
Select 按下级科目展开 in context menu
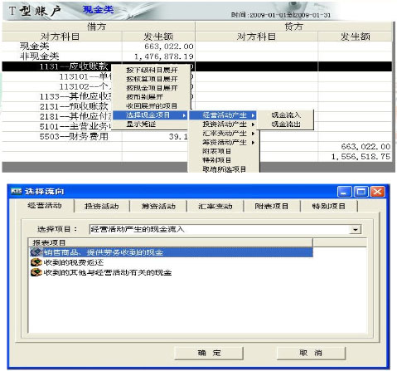(x=152, y=70)
